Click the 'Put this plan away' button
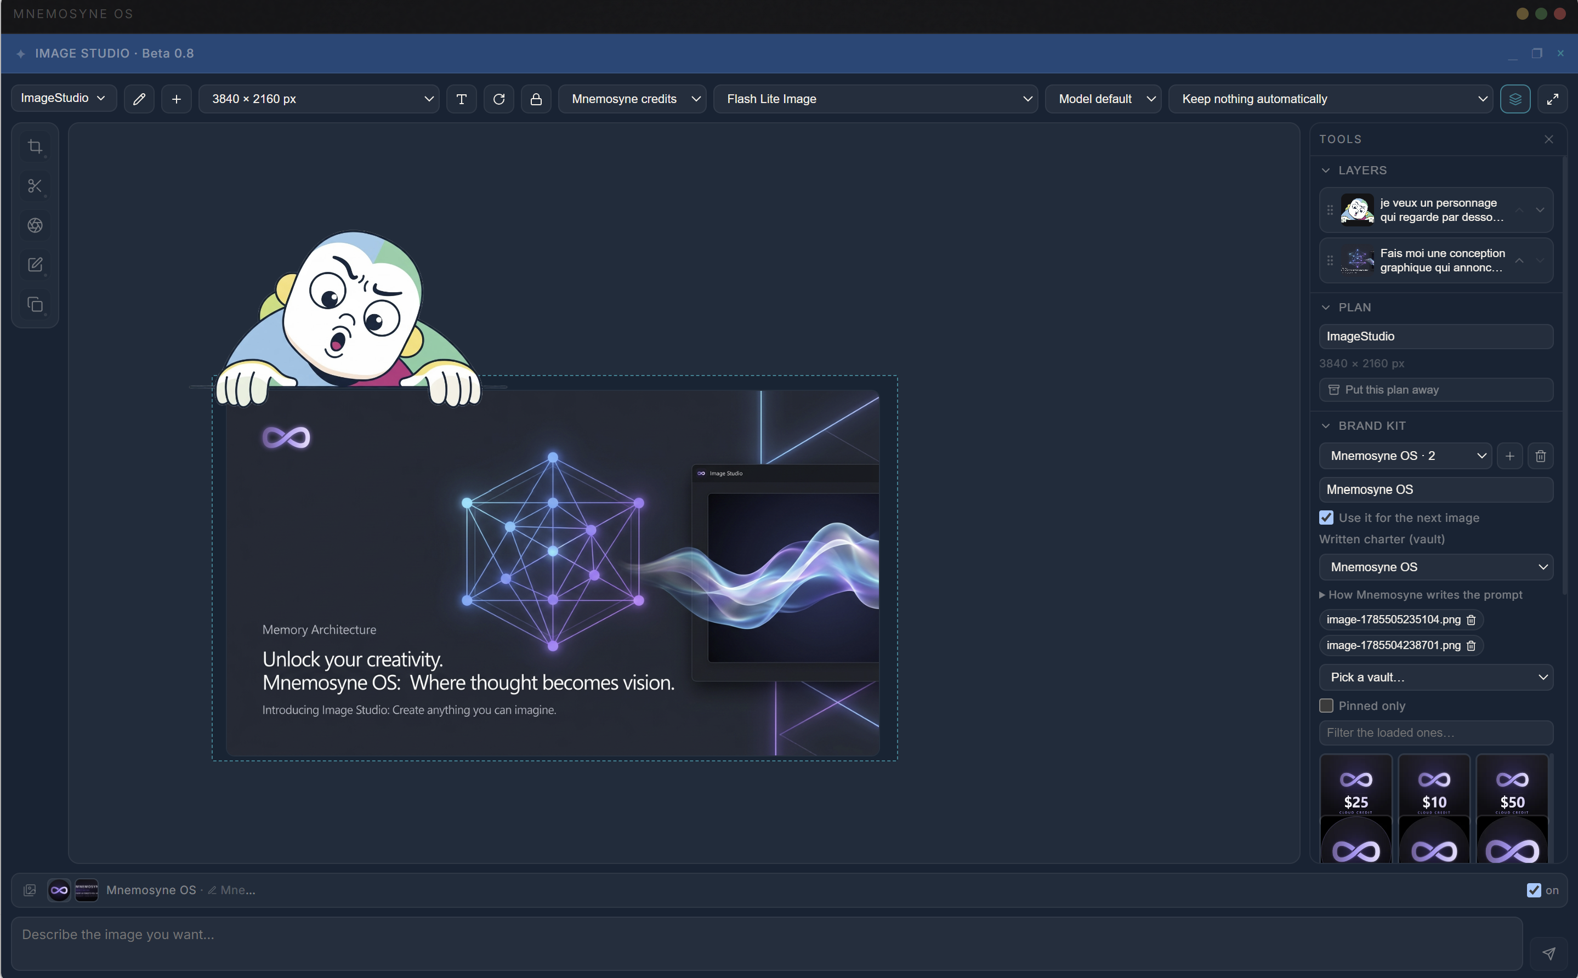 pyautogui.click(x=1437, y=390)
